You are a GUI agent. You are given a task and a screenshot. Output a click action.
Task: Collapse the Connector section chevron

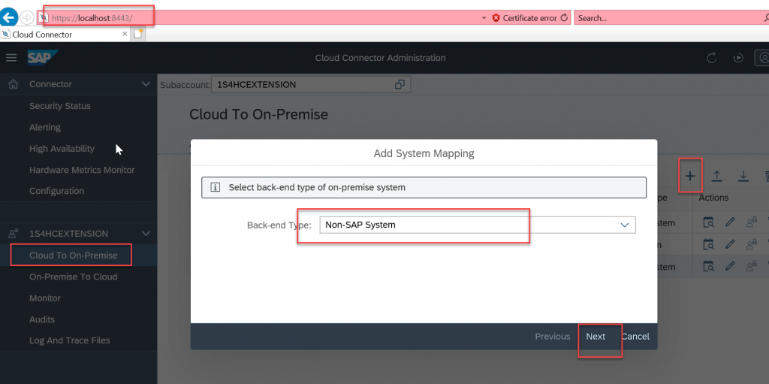(146, 84)
